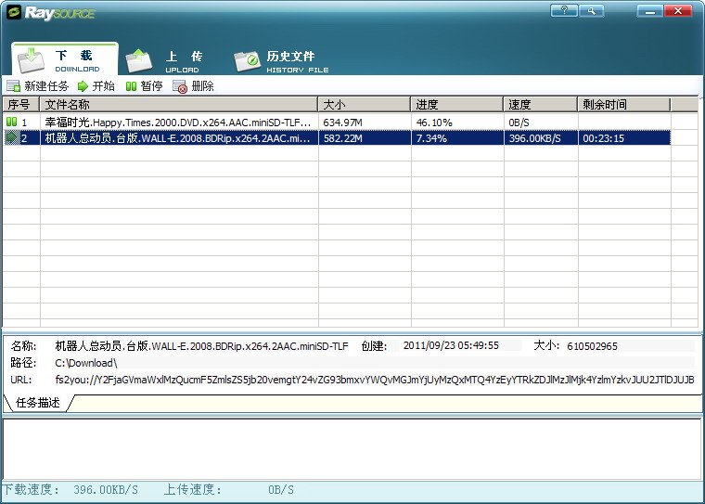
Task: Click the new task (新建任务) toolbar icon
Action: (x=13, y=86)
